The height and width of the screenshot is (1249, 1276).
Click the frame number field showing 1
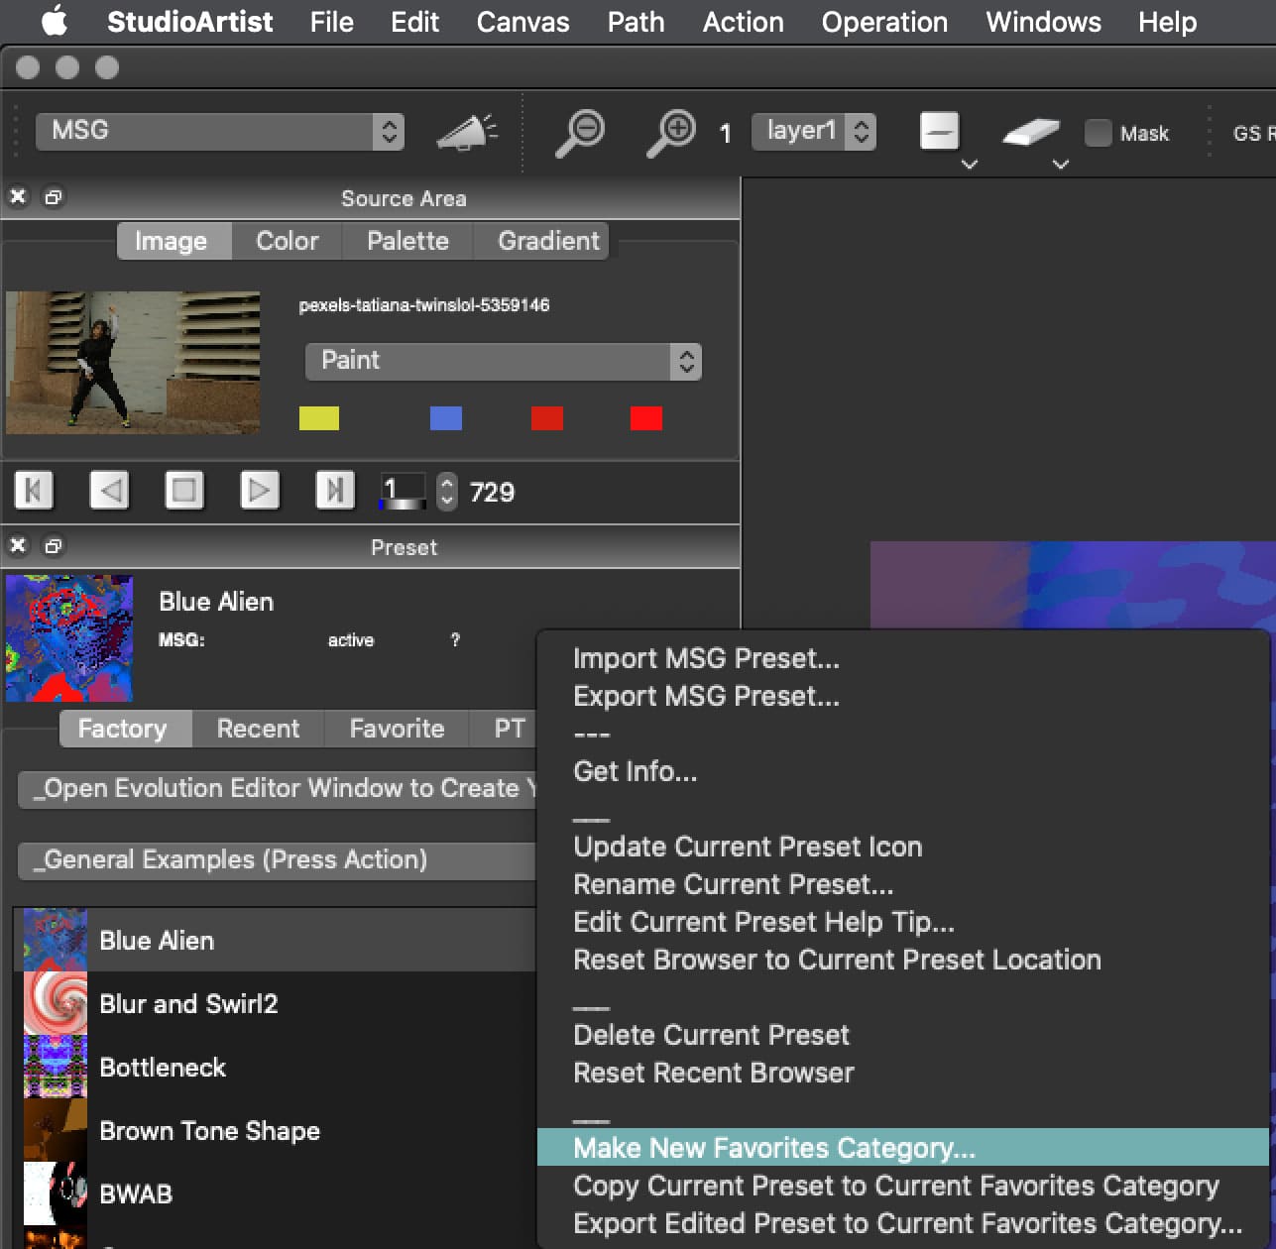pos(403,491)
